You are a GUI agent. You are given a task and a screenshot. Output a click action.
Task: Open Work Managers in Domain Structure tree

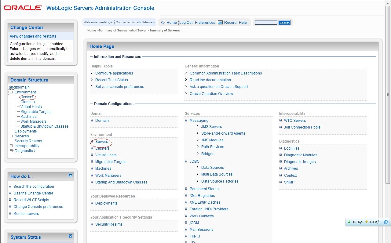[x=34, y=121]
